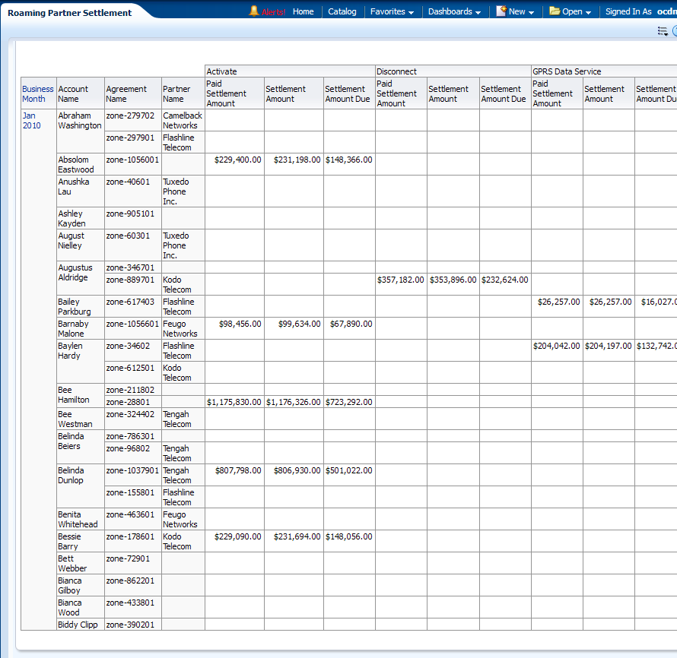
Task: Click the Open folder icon
Action: 555,11
